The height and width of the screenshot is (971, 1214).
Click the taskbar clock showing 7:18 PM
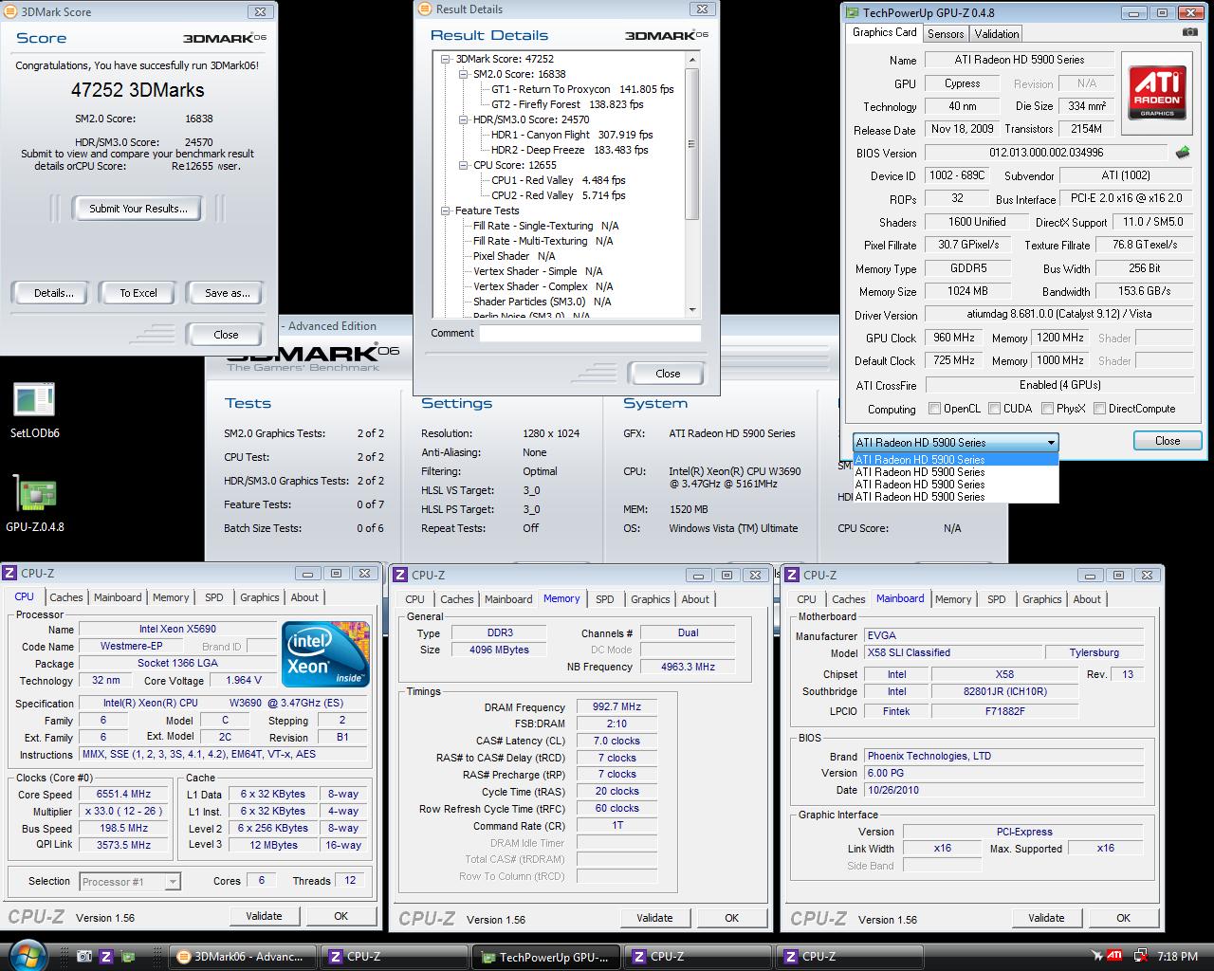pyautogui.click(x=1177, y=957)
